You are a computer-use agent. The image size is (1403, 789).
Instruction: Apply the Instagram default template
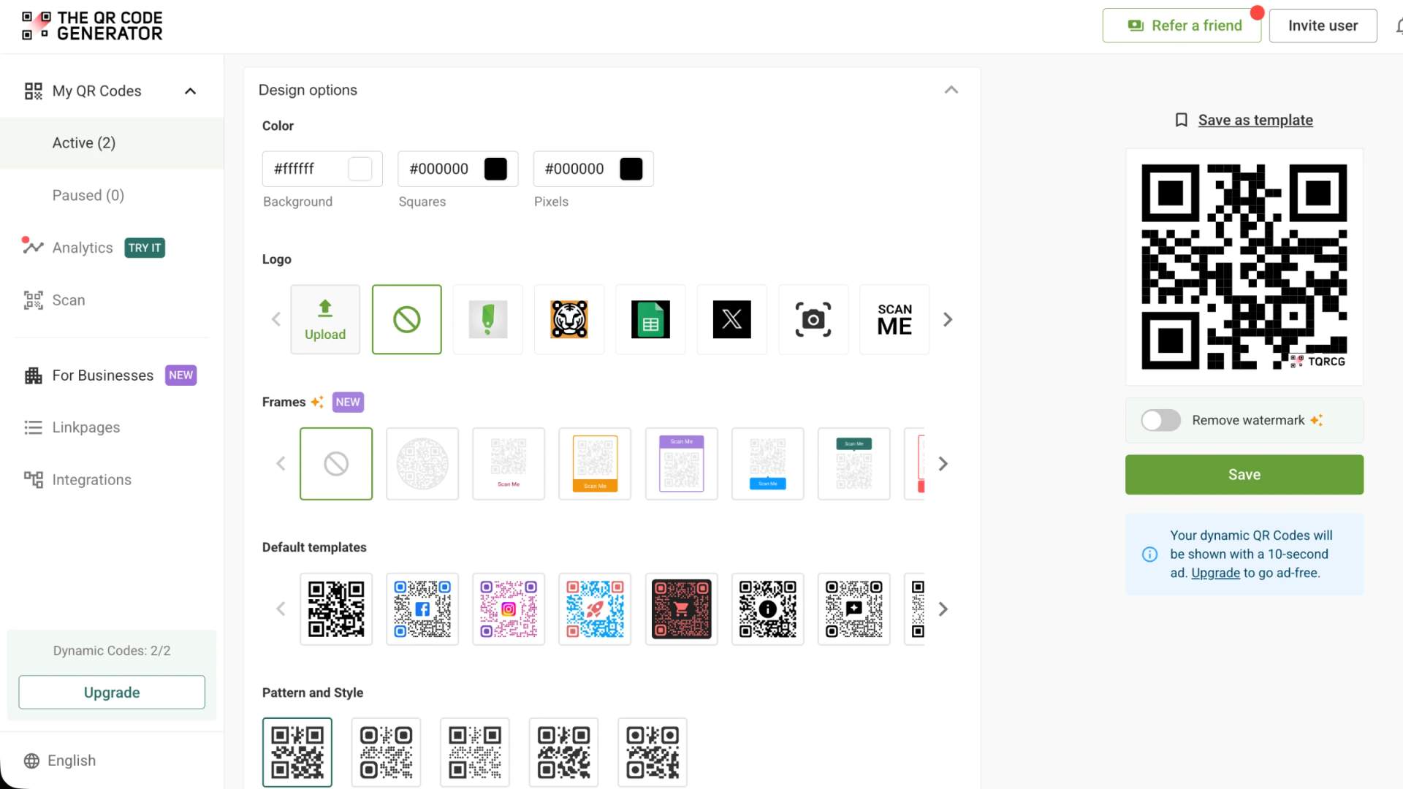tap(509, 609)
